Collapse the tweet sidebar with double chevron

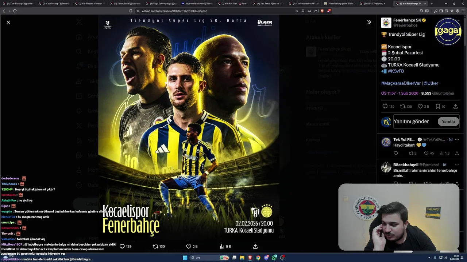pos(369,22)
